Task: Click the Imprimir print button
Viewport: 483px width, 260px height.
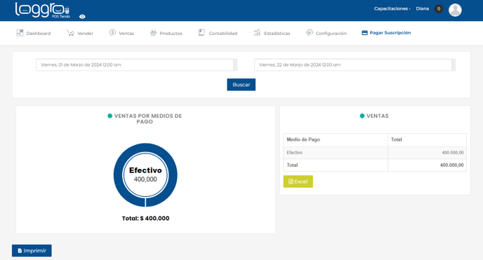Action: (x=32, y=250)
